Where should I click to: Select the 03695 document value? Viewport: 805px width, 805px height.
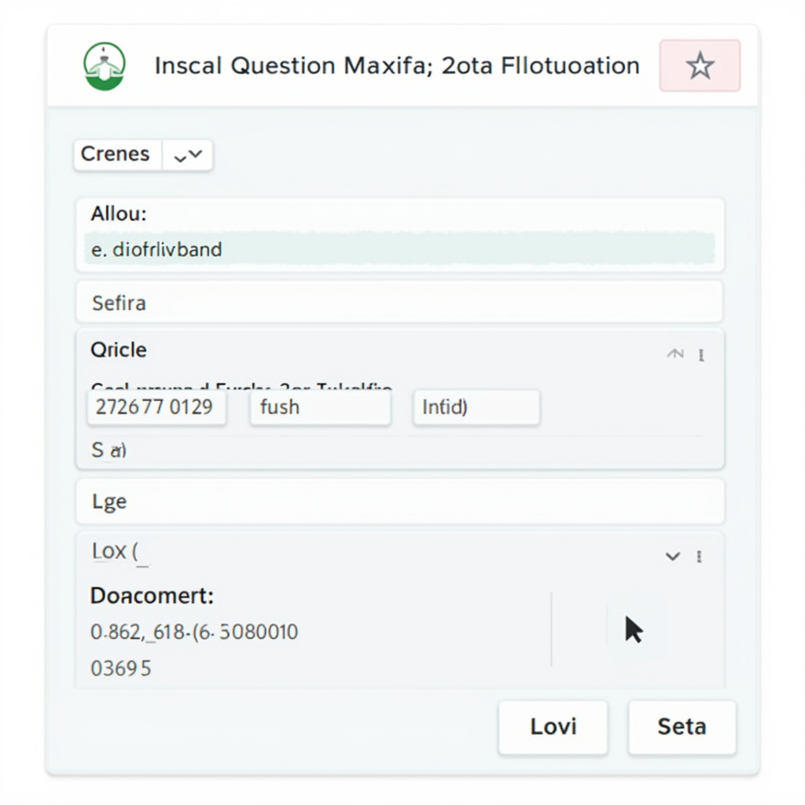coord(120,668)
